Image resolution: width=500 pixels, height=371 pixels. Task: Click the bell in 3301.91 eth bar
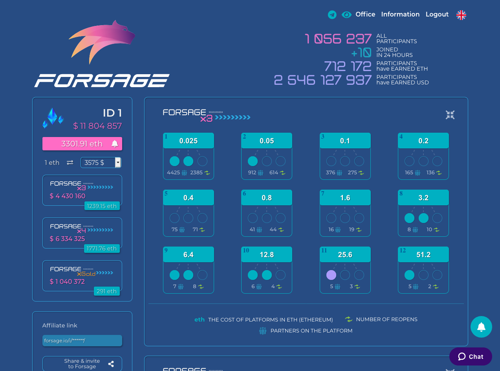(115, 144)
